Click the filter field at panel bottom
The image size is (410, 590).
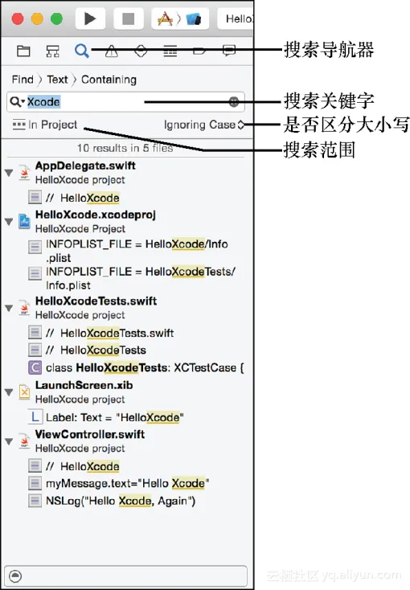(x=125, y=576)
